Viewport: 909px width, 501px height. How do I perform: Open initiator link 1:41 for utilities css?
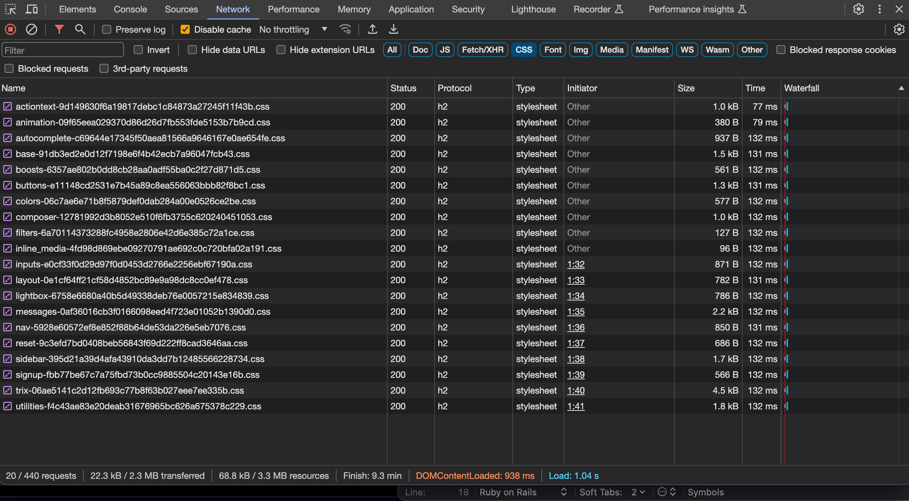(576, 406)
